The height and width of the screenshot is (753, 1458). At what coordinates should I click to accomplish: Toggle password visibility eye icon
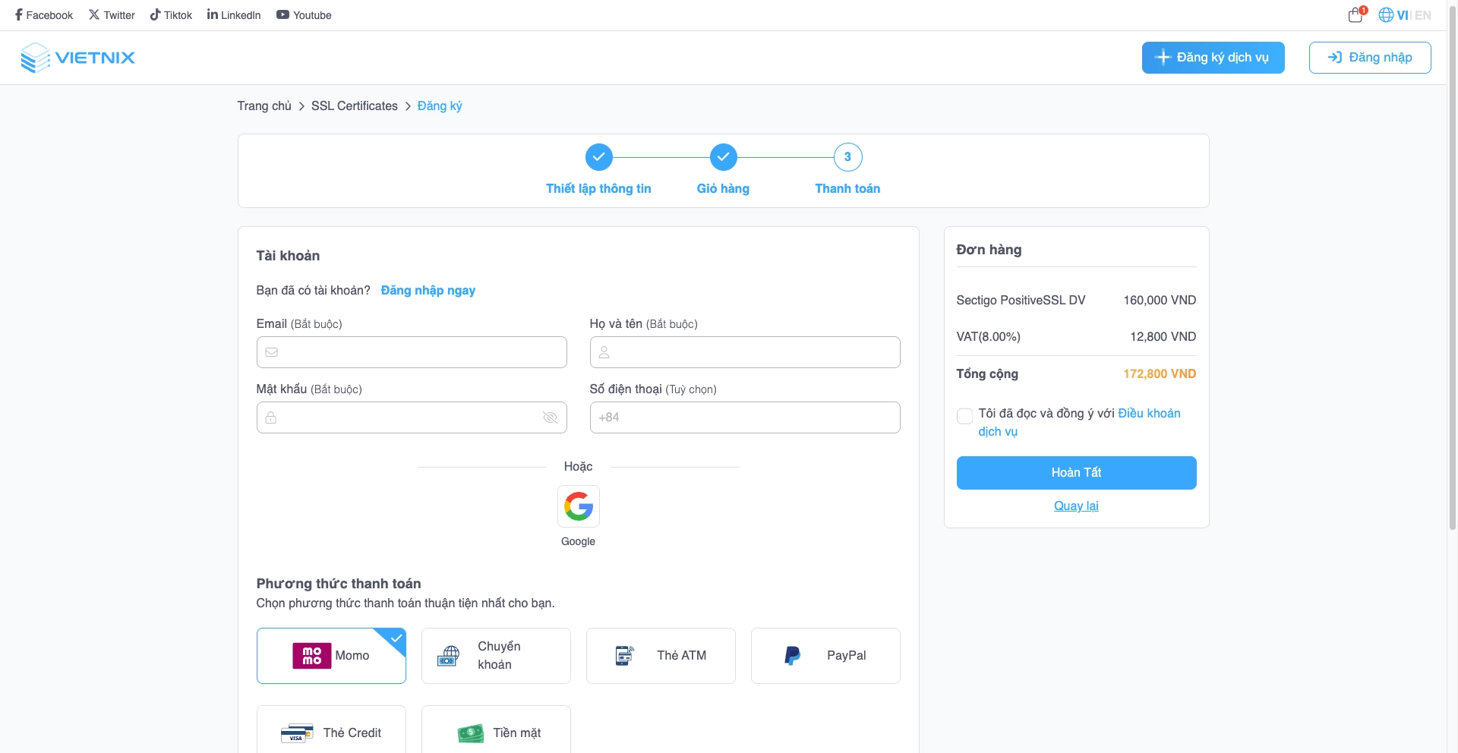550,417
